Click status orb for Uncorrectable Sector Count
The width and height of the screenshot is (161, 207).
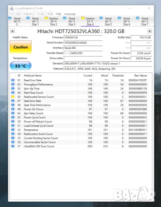[x=13, y=142]
